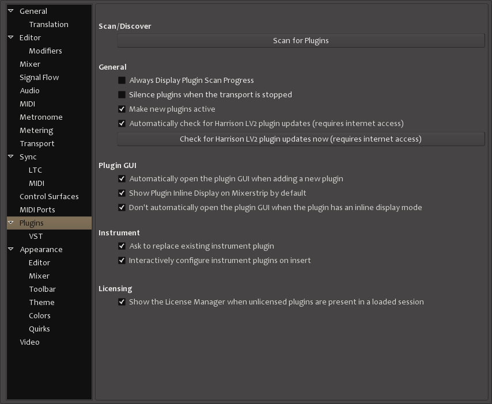The height and width of the screenshot is (404, 492).
Task: Collapse the Appearance section arrow
Action: click(11, 249)
